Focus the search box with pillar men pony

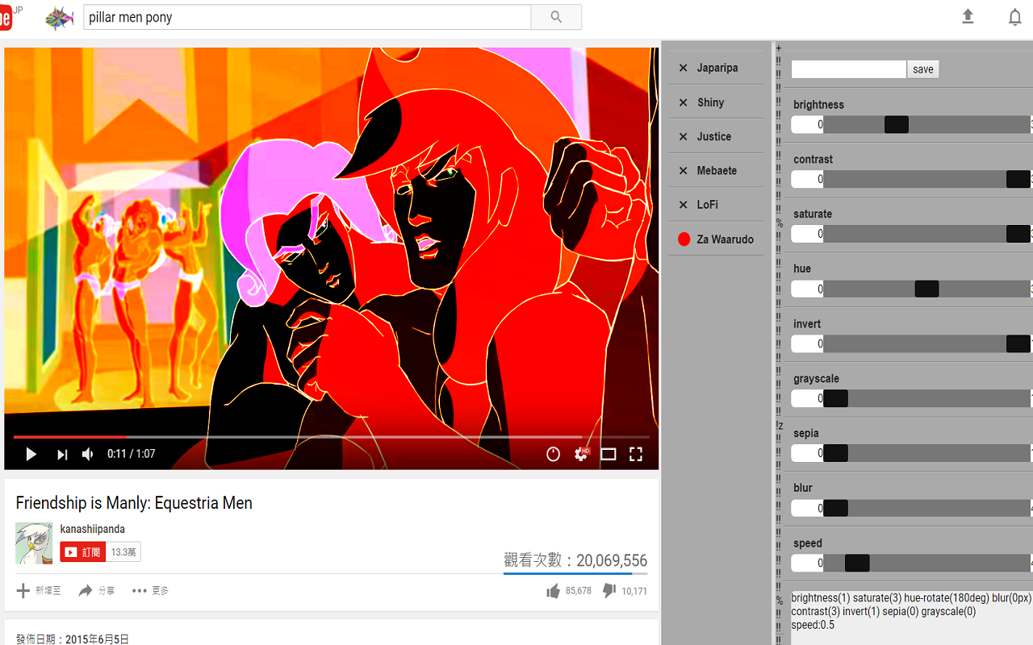point(307,17)
